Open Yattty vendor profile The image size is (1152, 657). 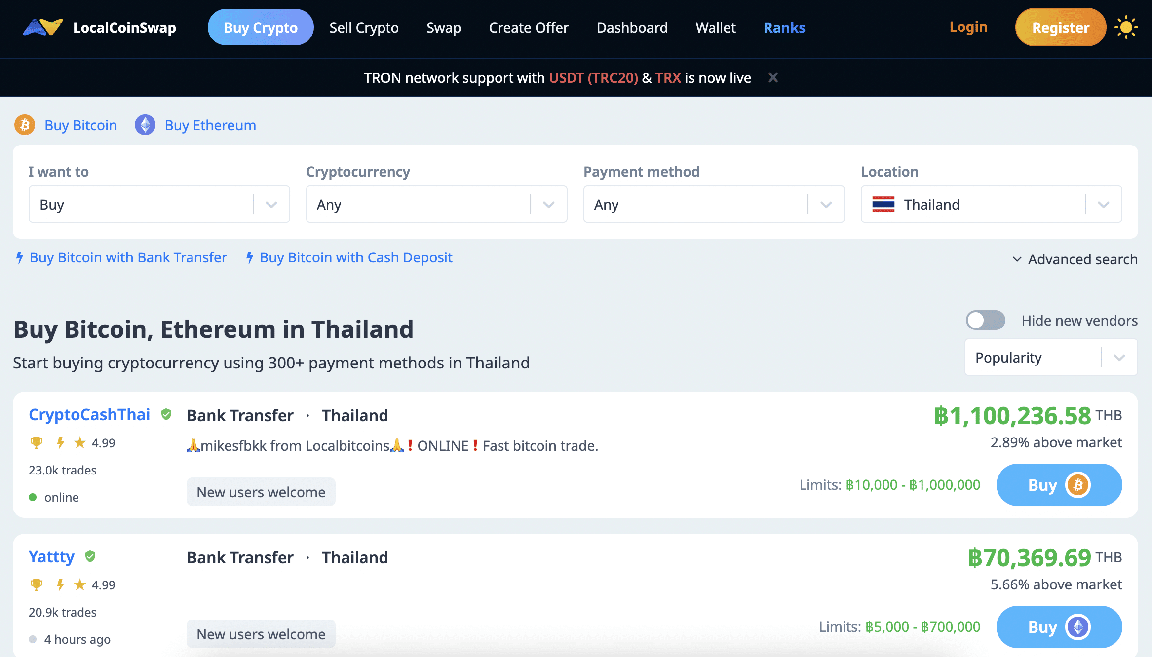pyautogui.click(x=51, y=556)
